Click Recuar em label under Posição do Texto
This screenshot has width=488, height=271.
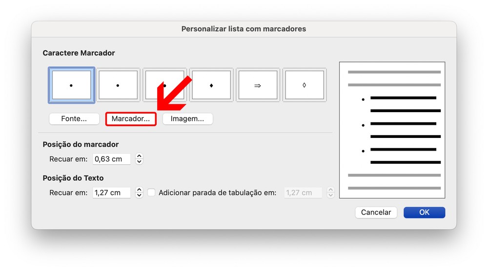coord(68,193)
